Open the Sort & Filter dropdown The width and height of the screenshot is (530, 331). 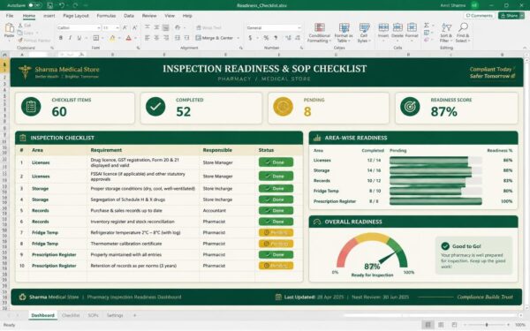[446, 33]
